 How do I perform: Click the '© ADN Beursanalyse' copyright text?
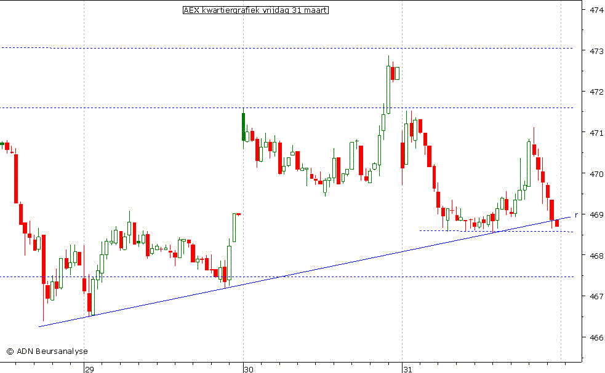(47, 351)
